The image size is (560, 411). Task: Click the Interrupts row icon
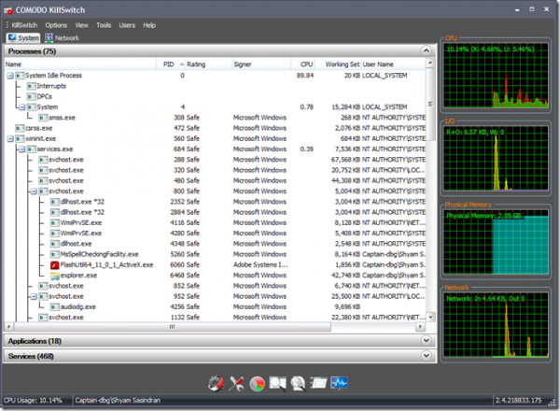click(x=32, y=86)
